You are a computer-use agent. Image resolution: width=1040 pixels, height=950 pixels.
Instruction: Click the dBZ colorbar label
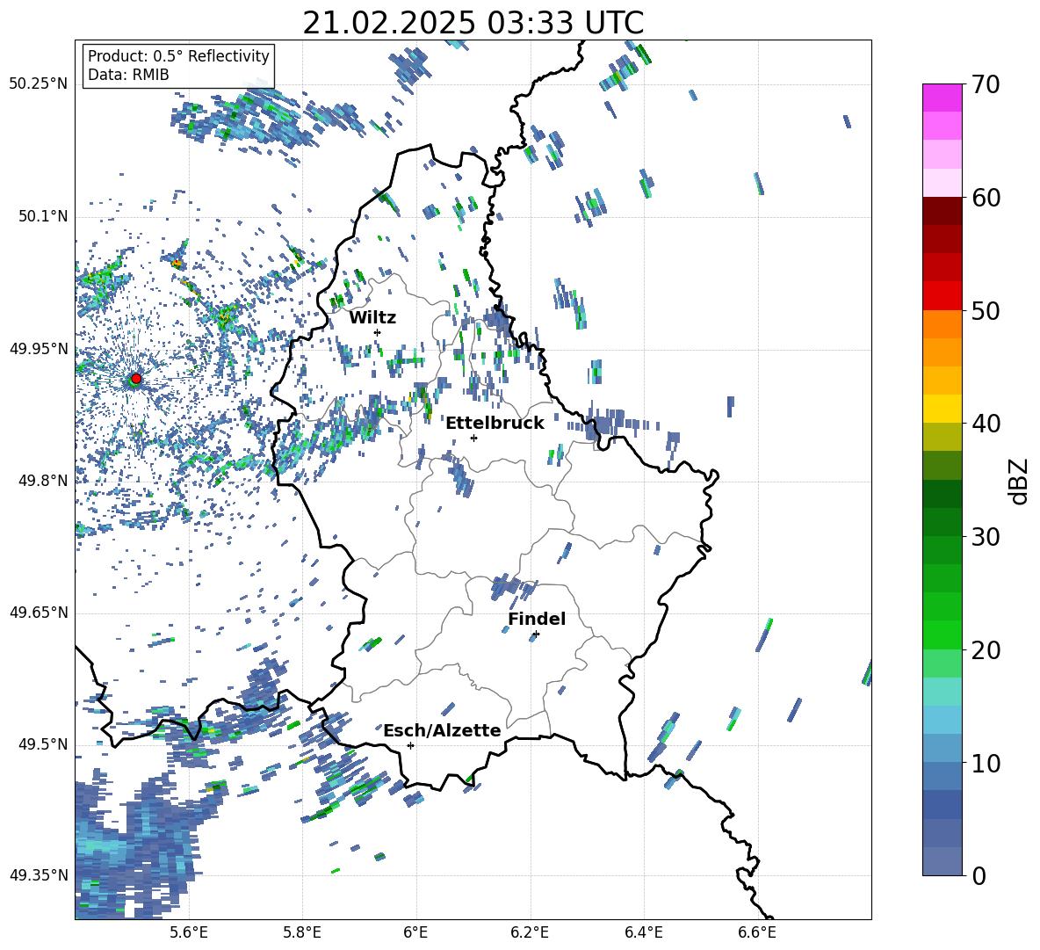coord(1020,481)
